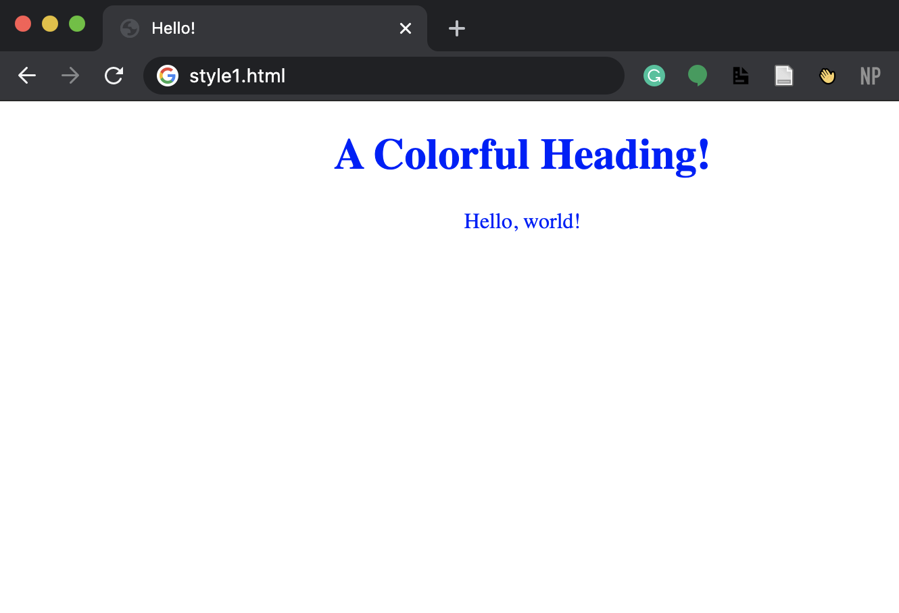The image size is (899, 613).
Task: Open the green chat bubble extension
Action: coord(698,76)
